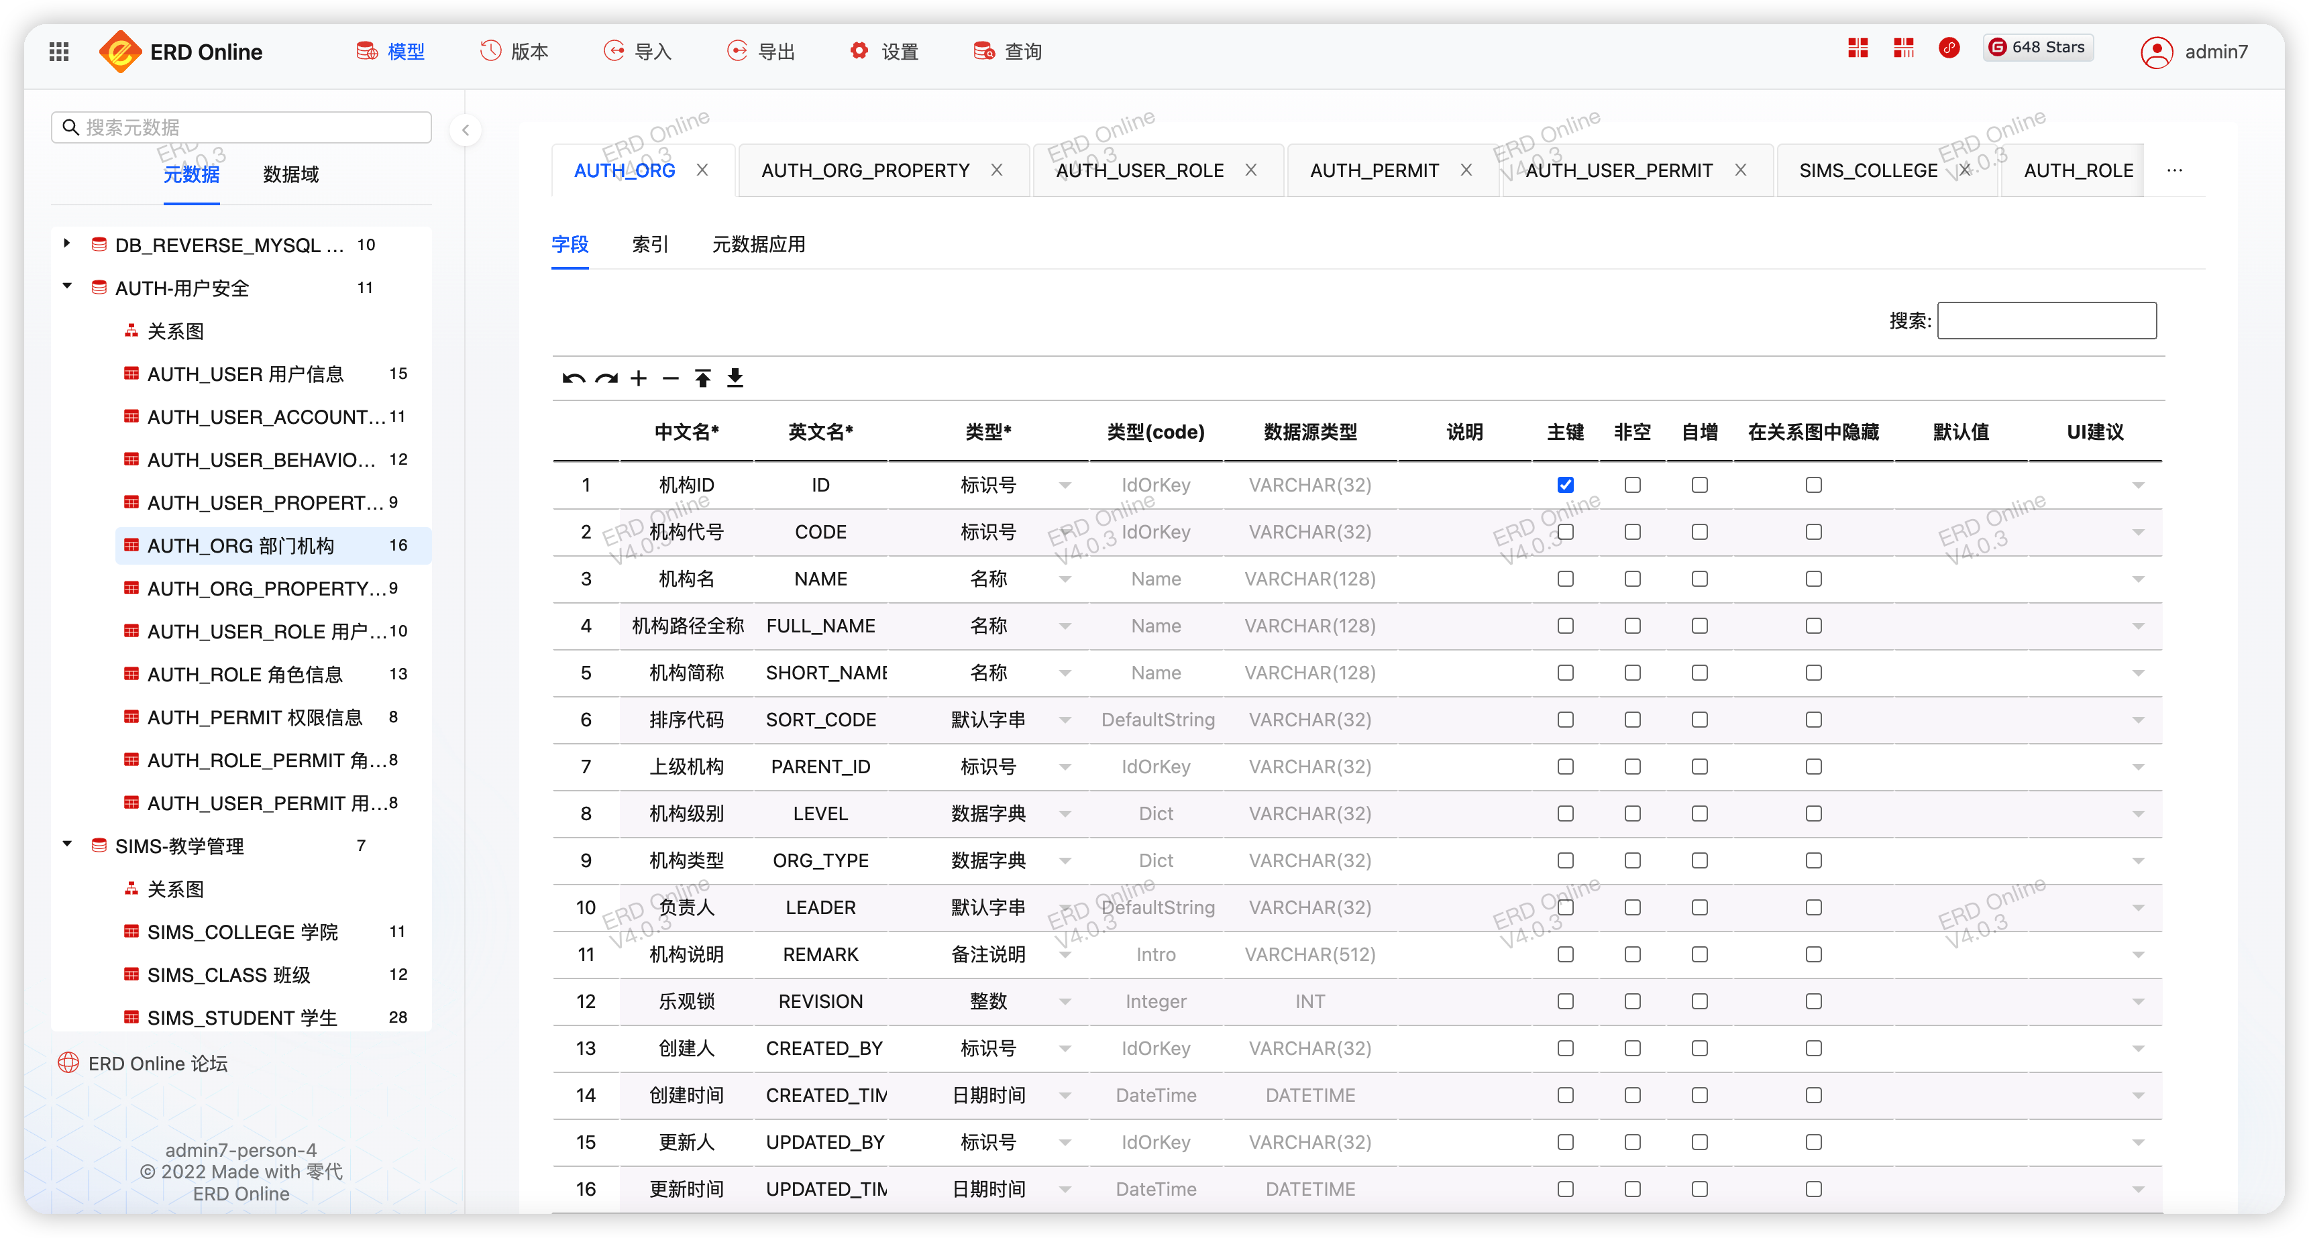Image resolution: width=2309 pixels, height=1238 pixels.
Task: Open type dropdown for SORT_CODE row
Action: tap(1065, 720)
